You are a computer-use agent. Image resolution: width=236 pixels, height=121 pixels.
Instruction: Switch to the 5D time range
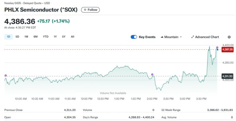tap(17, 37)
